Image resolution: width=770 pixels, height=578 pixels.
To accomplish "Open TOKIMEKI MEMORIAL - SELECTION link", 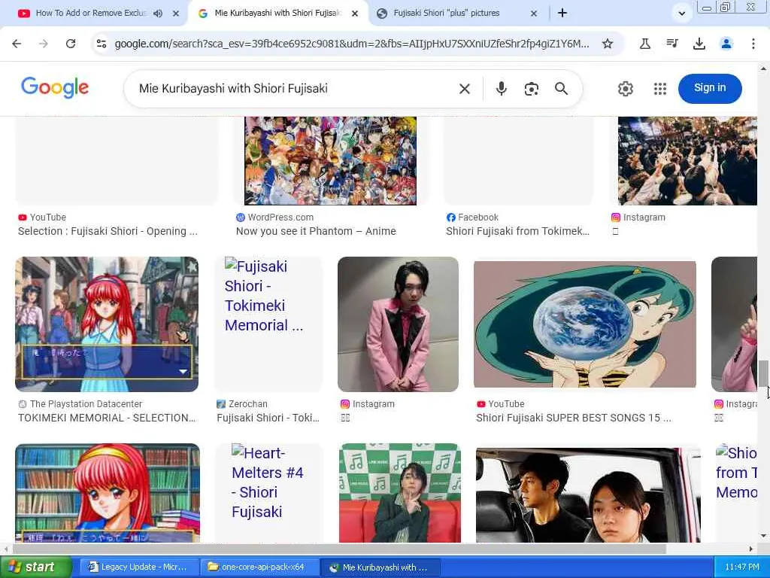I will 107,418.
